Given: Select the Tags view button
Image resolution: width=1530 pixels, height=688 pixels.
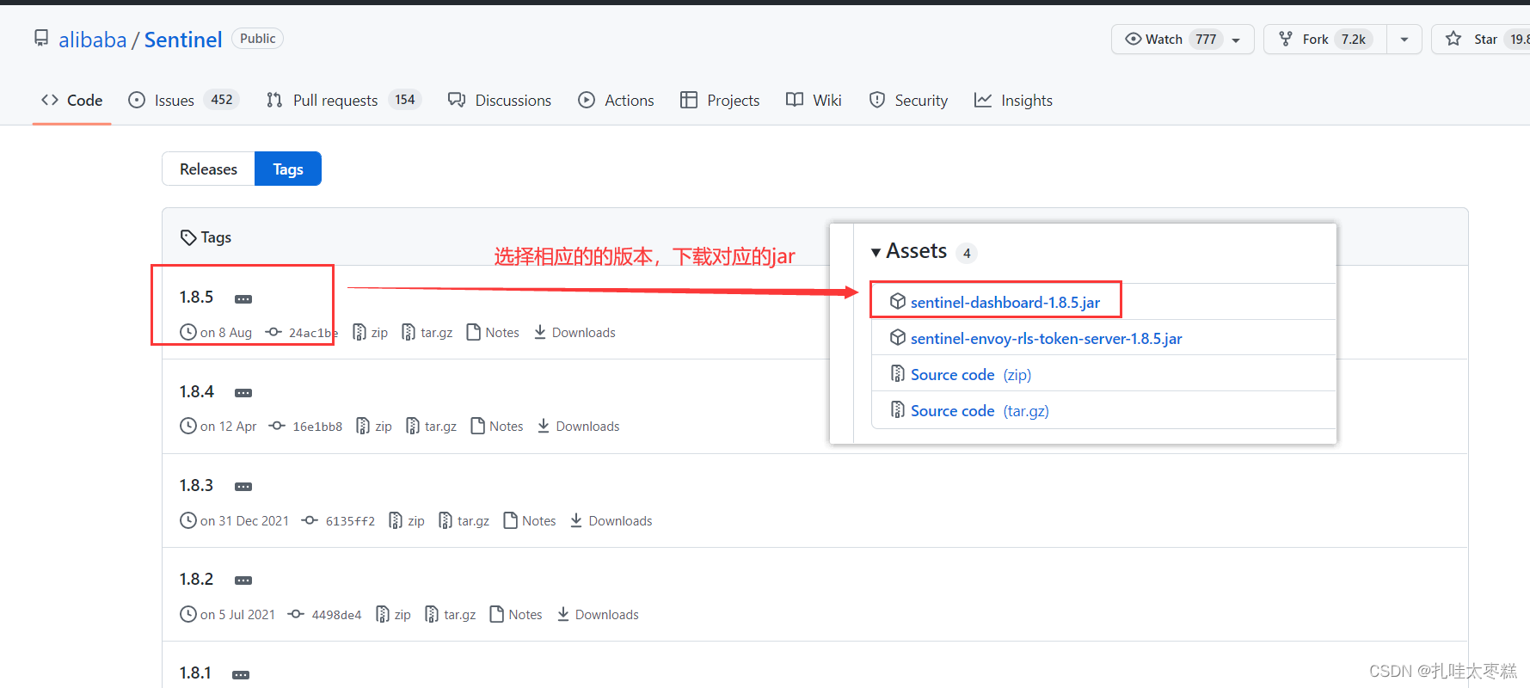Looking at the screenshot, I should [288, 169].
